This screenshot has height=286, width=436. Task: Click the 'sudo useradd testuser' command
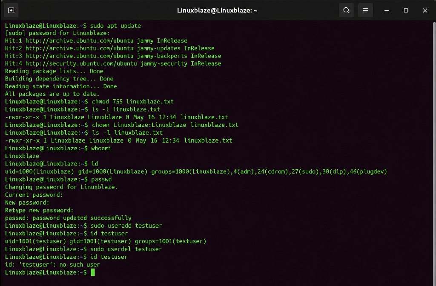(x=126, y=226)
